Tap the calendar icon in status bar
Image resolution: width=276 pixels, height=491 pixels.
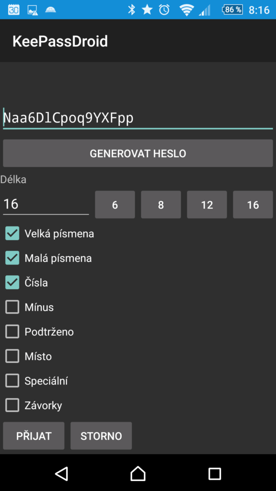pyautogui.click(x=13, y=10)
